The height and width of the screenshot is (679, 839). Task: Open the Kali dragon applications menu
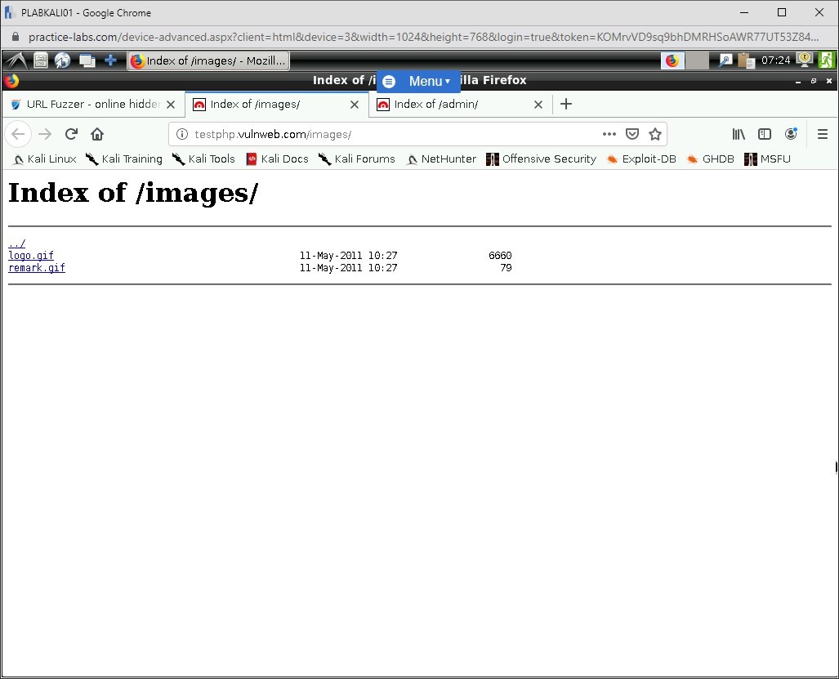(15, 60)
